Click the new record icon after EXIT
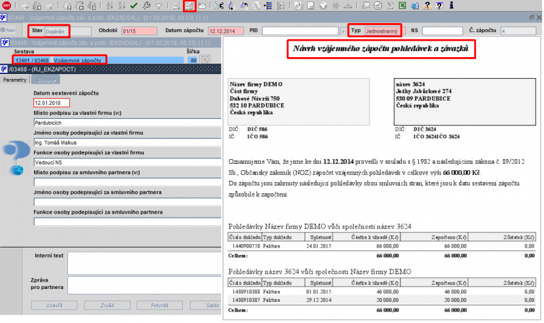Screen dimensions: 544x323 pos(24,6)
